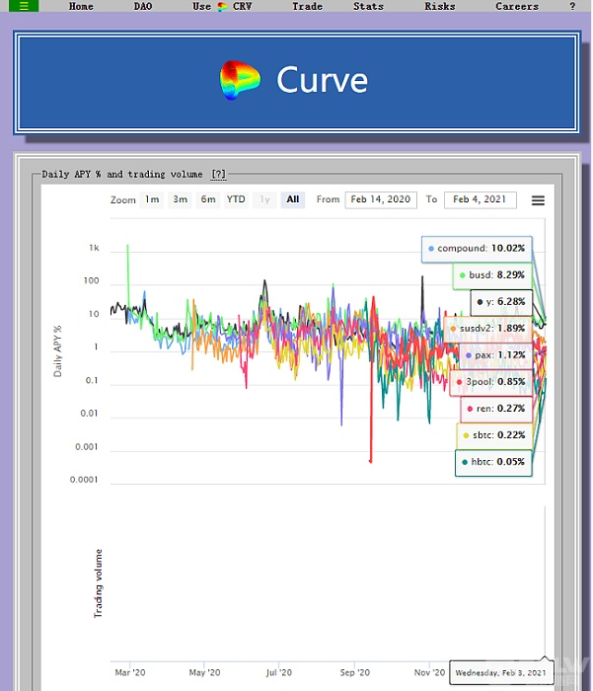Screen dimensions: 593x691
Task: Open the Trade page
Action: pyautogui.click(x=307, y=6)
